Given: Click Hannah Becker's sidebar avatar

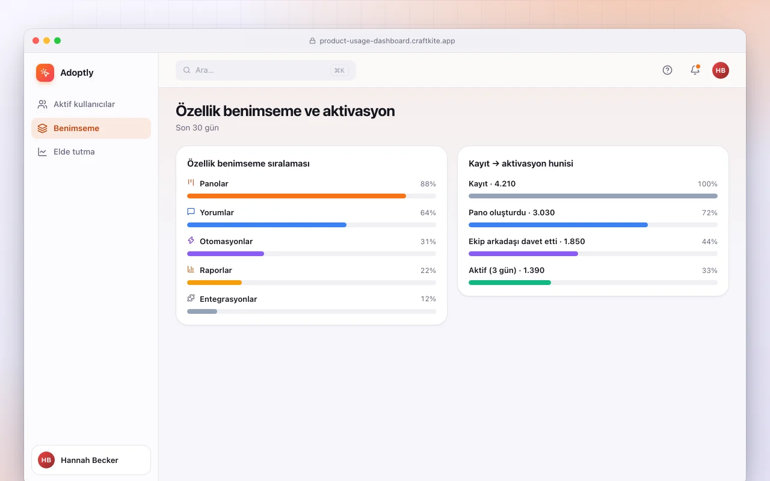Looking at the screenshot, I should (x=46, y=460).
